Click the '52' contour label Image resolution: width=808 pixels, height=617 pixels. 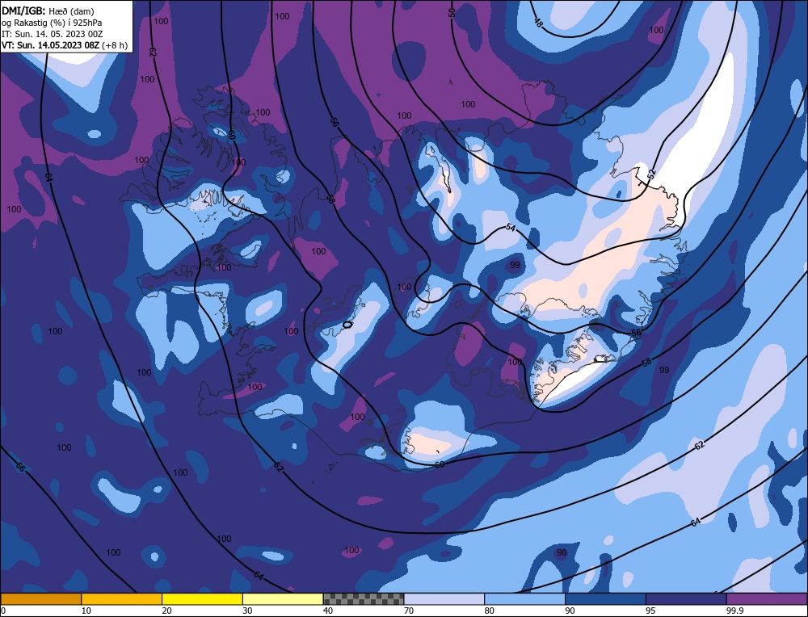(x=651, y=174)
